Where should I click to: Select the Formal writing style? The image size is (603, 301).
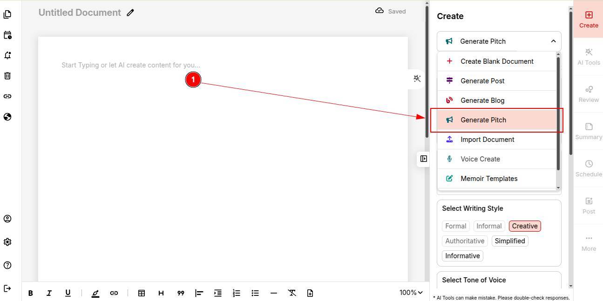[455, 226]
